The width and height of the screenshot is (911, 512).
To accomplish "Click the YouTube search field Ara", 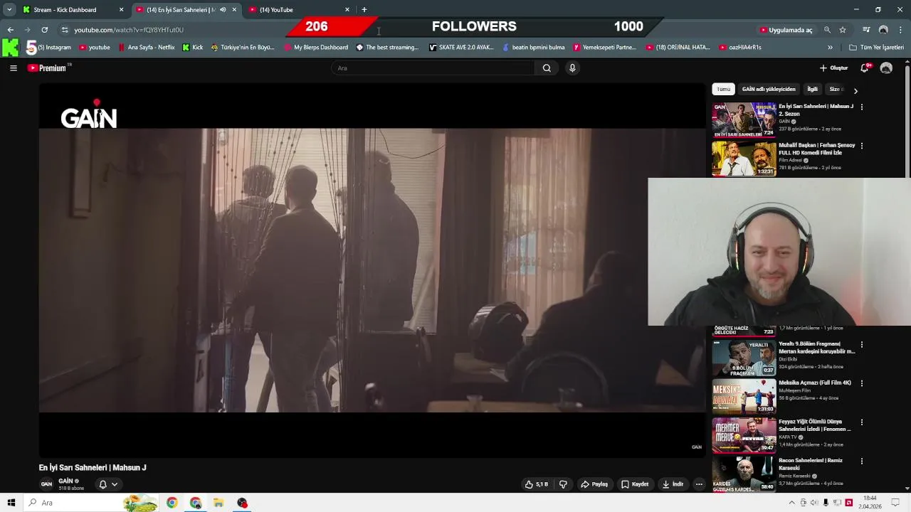I will [433, 68].
